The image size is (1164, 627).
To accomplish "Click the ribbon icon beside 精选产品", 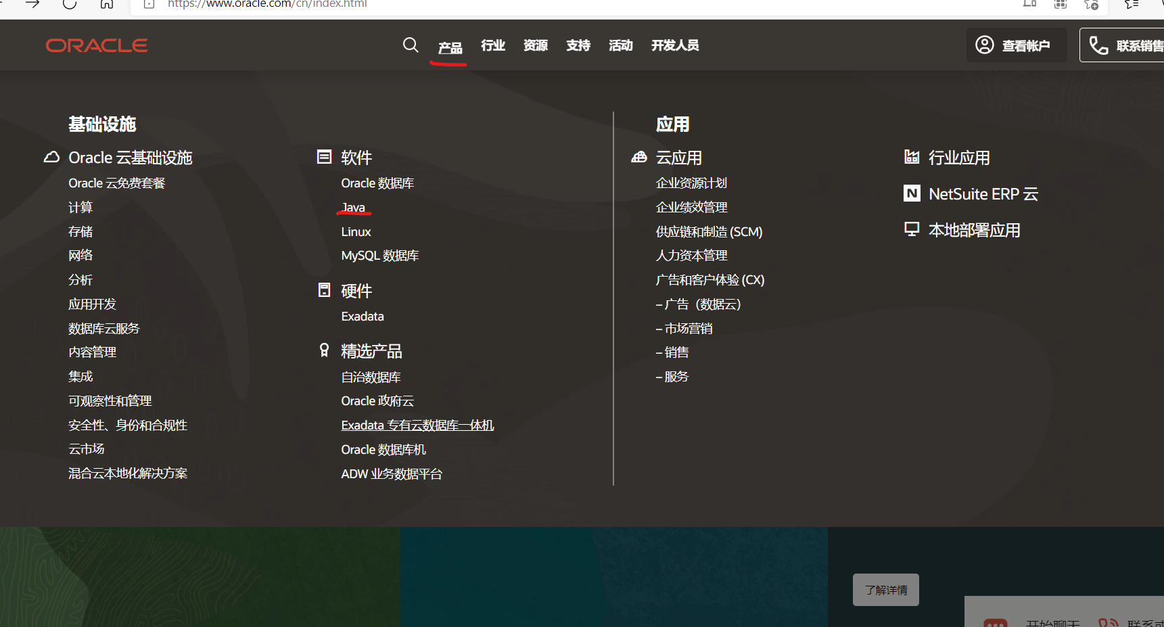I will [x=324, y=350].
